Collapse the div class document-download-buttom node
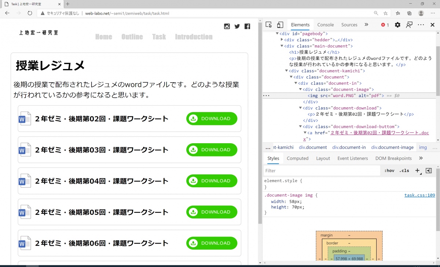Screen dimensions: 440x267 [300, 127]
